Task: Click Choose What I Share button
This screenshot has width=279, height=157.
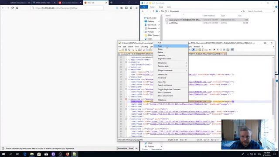Action: coord(125,148)
